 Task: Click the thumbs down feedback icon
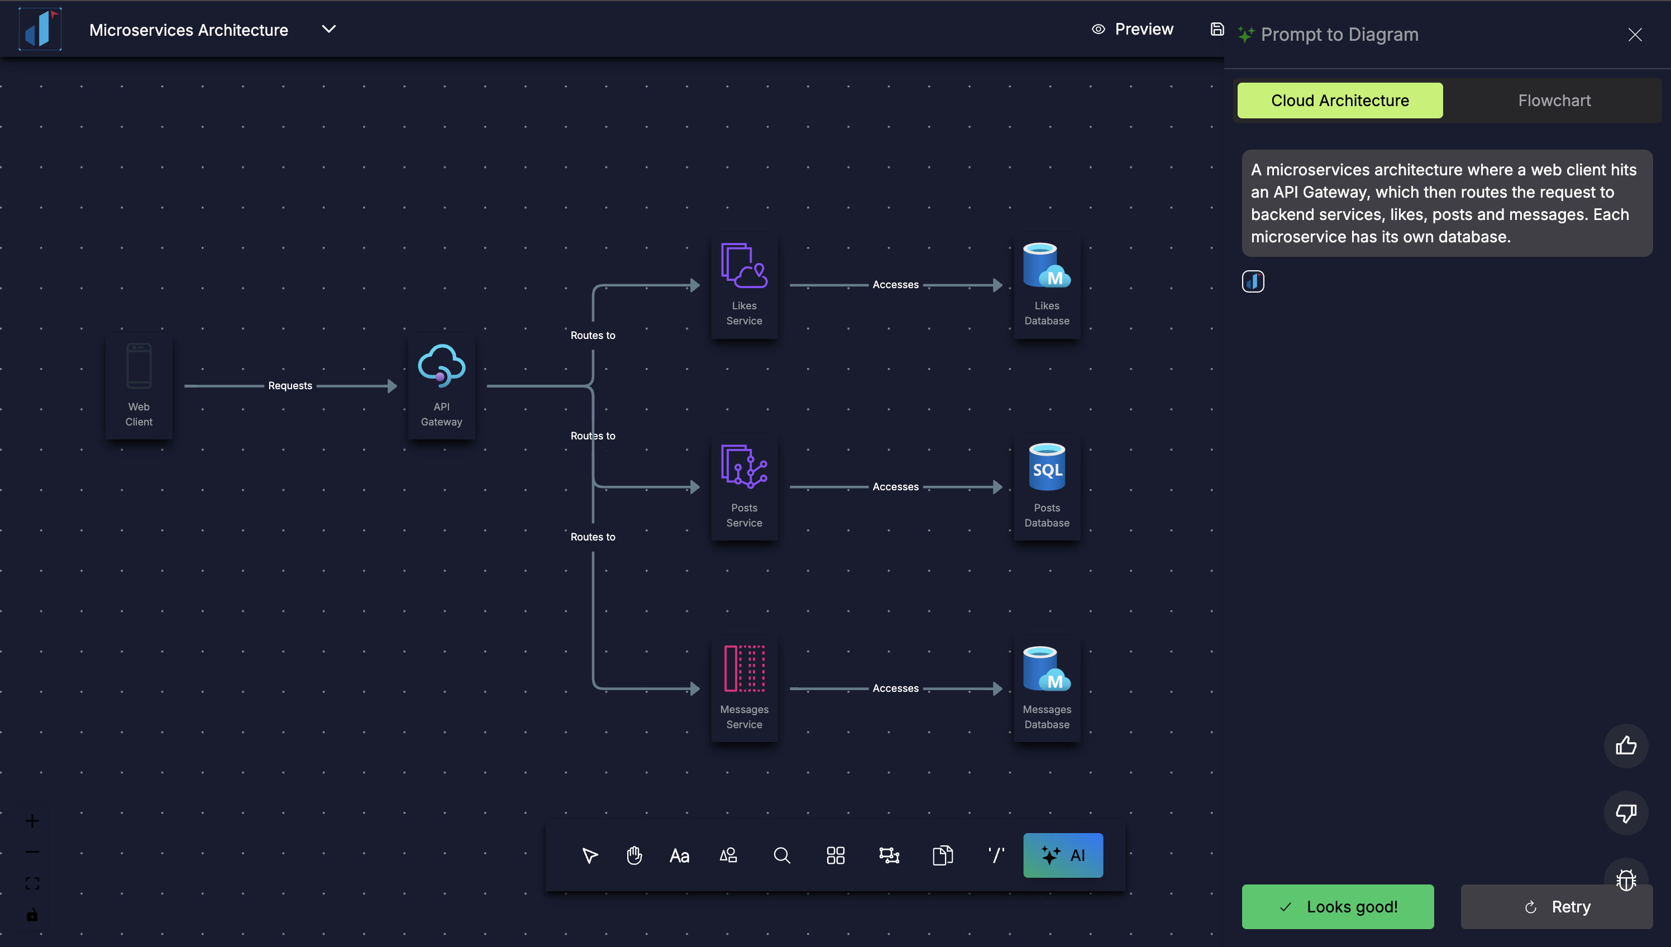[x=1625, y=812]
